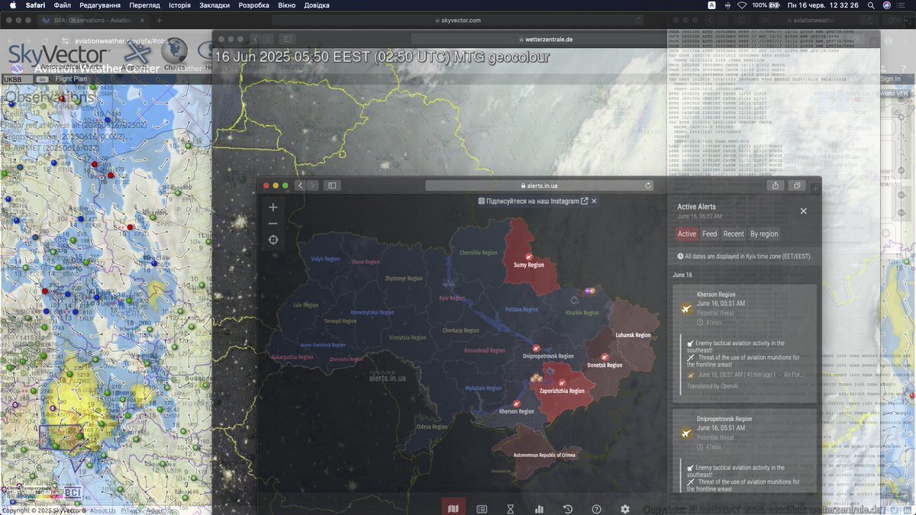
Task: Switch to the Feed tab
Action: pos(710,234)
